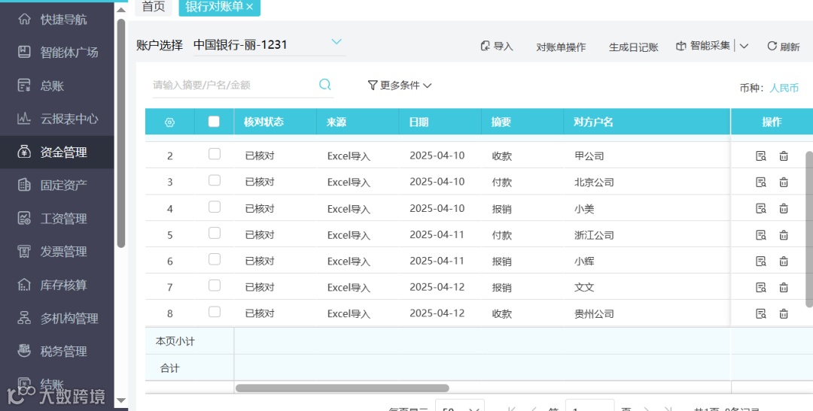Image resolution: width=813 pixels, height=411 pixels.
Task: Click the 对方户名 column header
Action: click(593, 122)
